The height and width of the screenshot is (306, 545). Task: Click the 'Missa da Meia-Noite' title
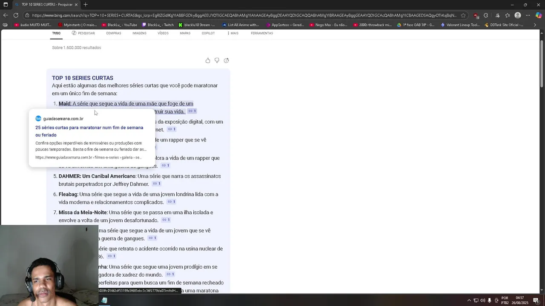(83, 212)
